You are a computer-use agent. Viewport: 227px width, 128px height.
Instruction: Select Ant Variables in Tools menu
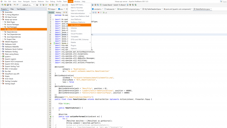tap(80, 25)
